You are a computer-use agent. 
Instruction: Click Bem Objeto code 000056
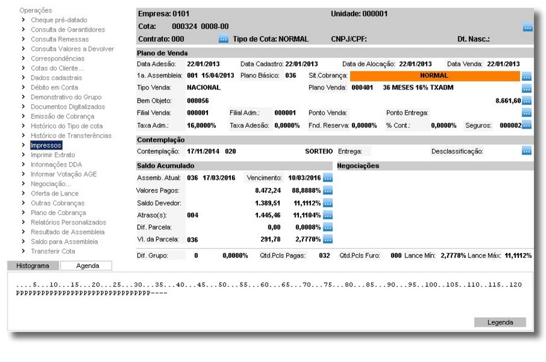coord(198,101)
